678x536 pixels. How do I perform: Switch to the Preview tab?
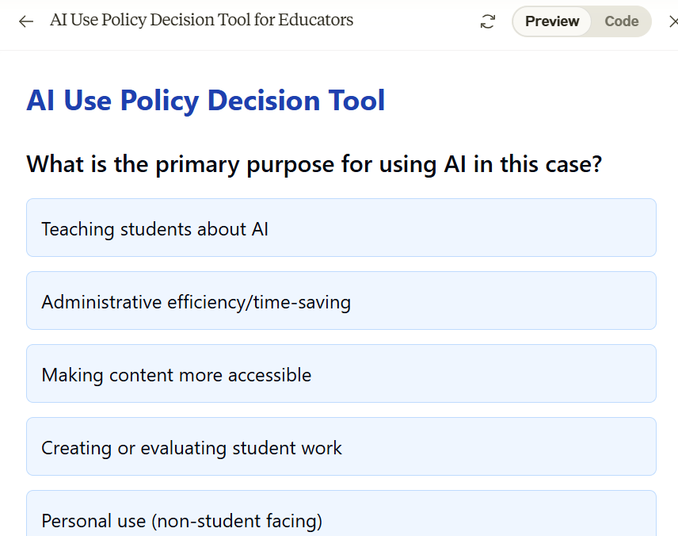(552, 21)
